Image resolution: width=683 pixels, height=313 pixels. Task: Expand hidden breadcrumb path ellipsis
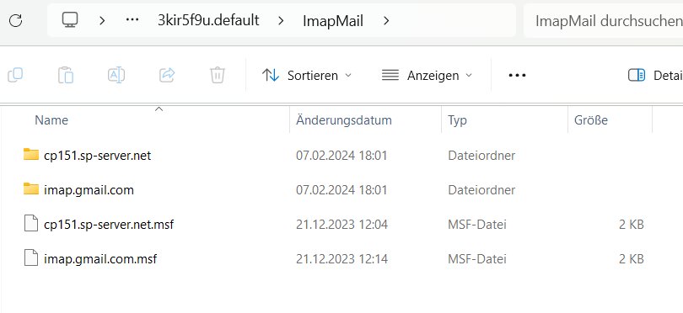tap(132, 20)
